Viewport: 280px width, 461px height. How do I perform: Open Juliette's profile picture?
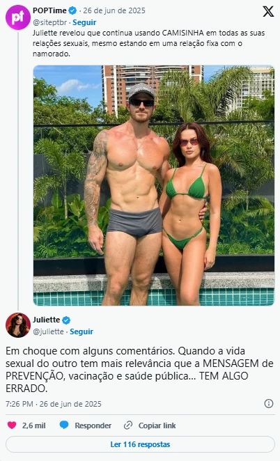click(x=18, y=325)
